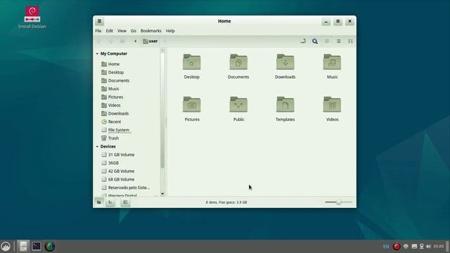Click the search magnifier icon in toolbar
The width and height of the screenshot is (450, 253).
(x=315, y=41)
